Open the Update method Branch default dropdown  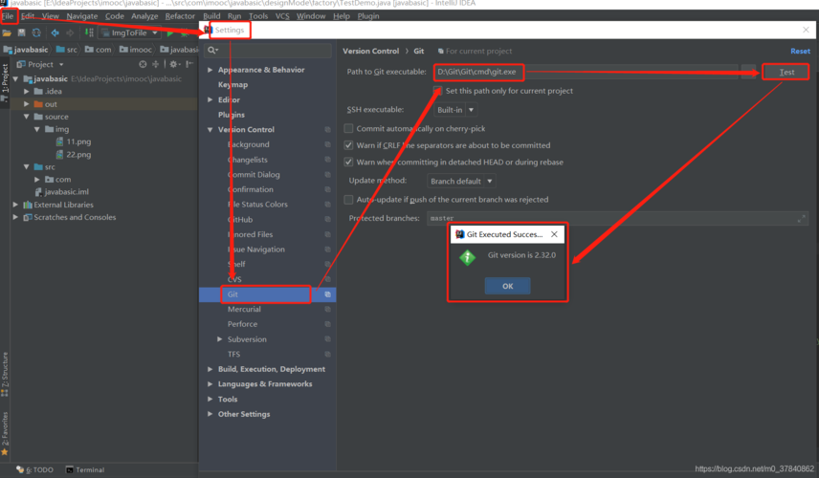[x=461, y=181]
